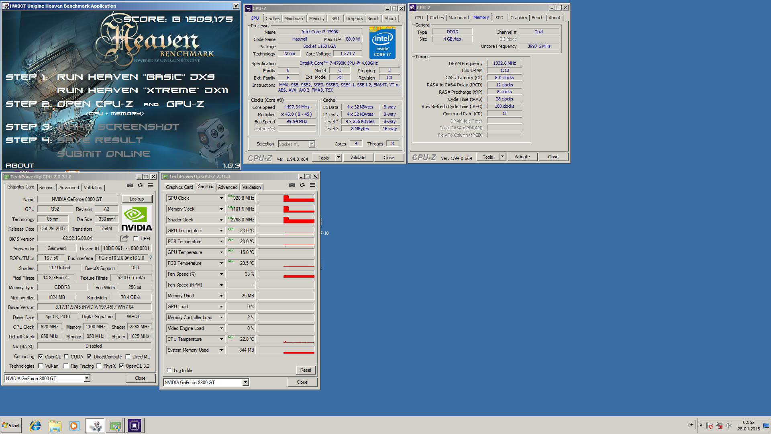Open Internet Explorer from taskbar
The height and width of the screenshot is (434, 771).
[35, 426]
